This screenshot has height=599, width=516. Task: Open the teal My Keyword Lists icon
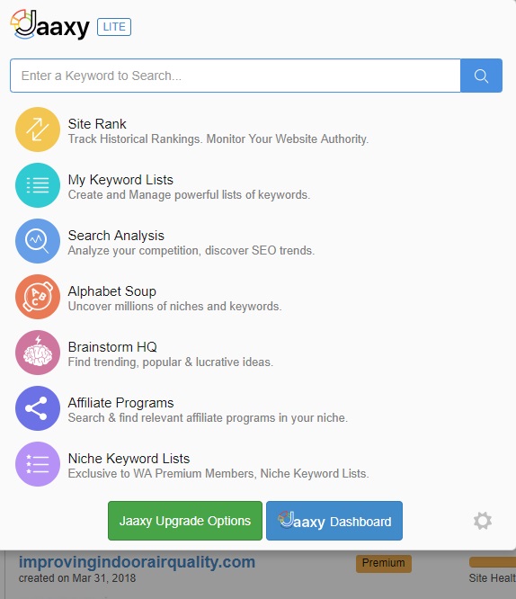[x=38, y=185]
